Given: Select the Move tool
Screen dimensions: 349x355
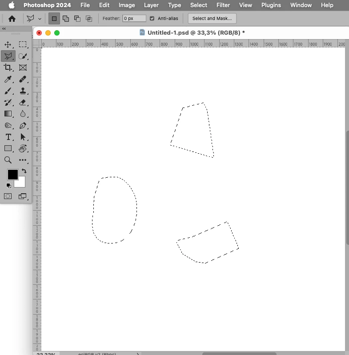Looking at the screenshot, I should click(8, 44).
